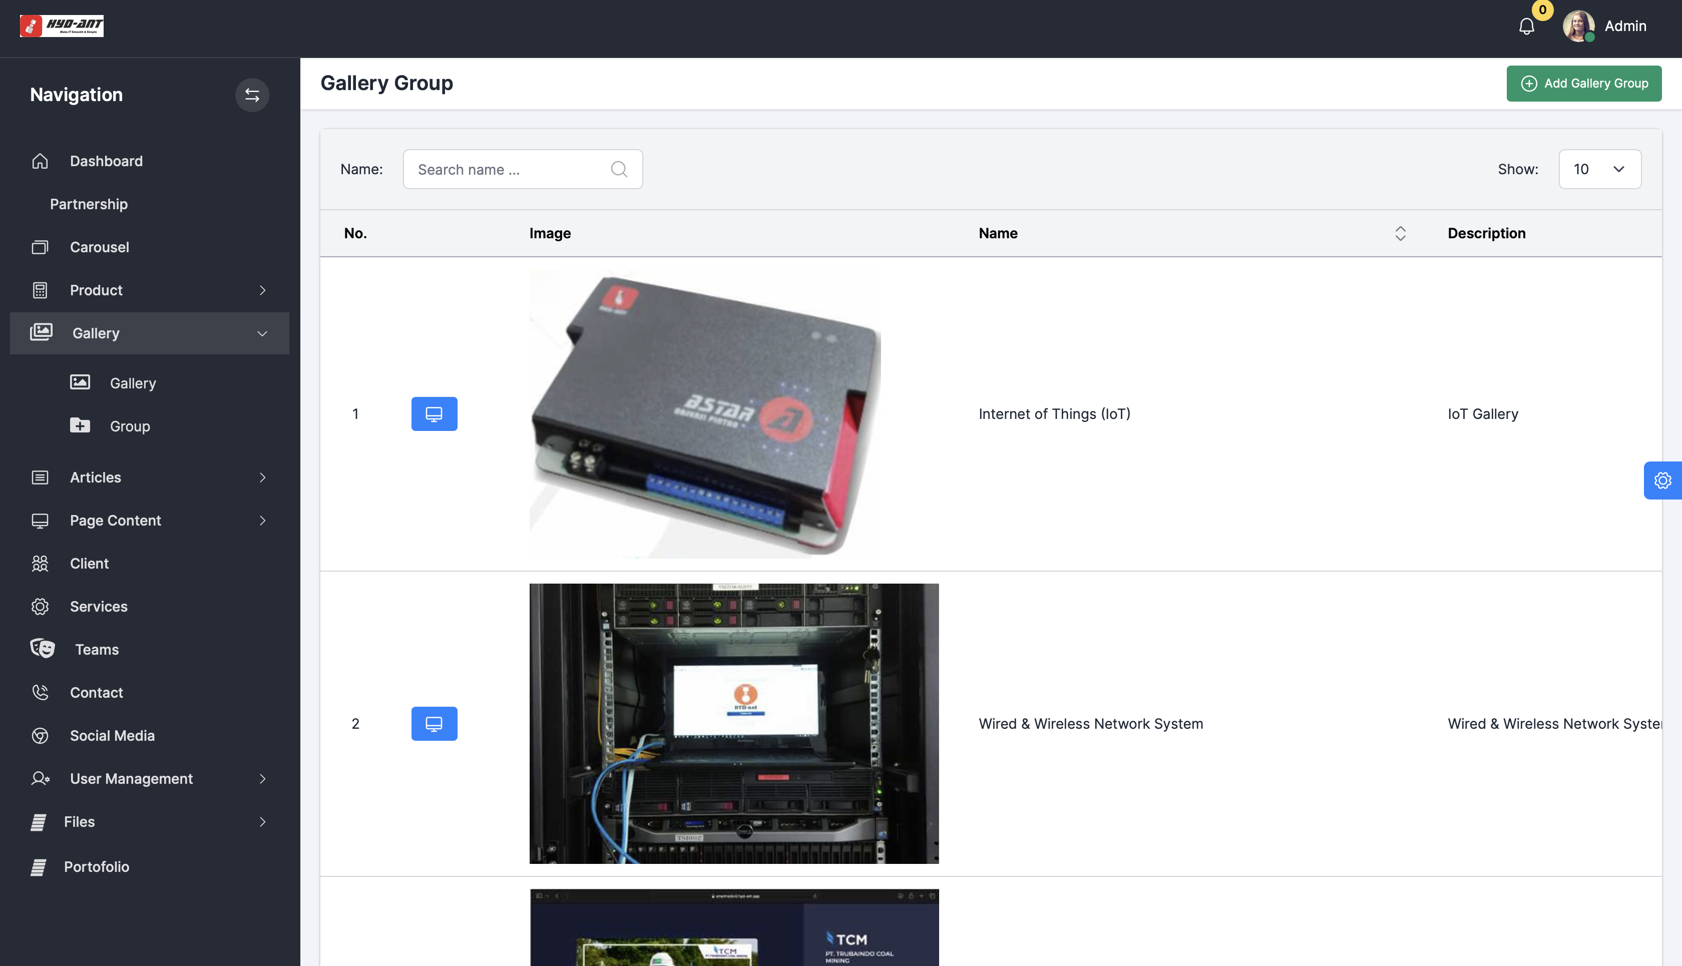Expand the Page Content submenu chevron
This screenshot has height=966, width=1682.
pos(263,521)
